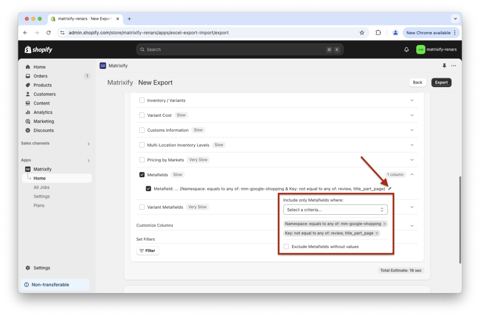Open All Jobs under Matrixify
The width and height of the screenshot is (480, 317).
41,187
